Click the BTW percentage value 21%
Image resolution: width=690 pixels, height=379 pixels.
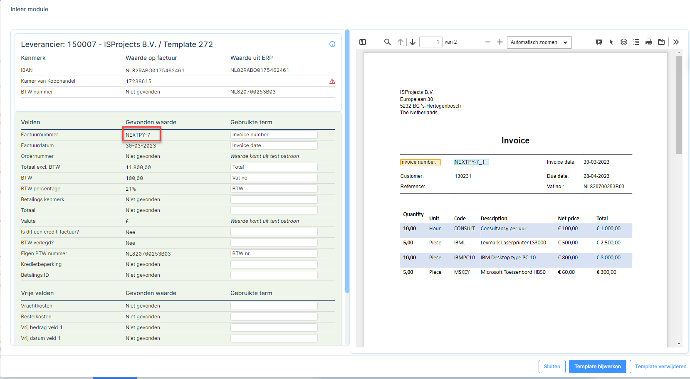(x=131, y=189)
